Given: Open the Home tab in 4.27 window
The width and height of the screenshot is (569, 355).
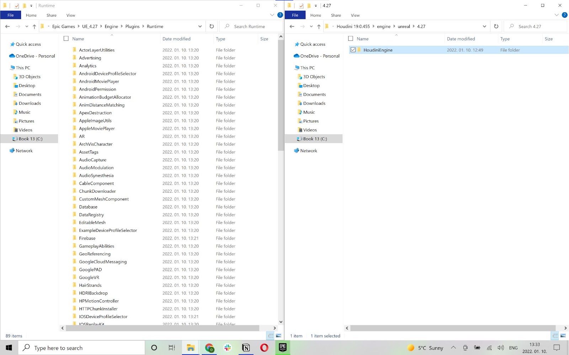Looking at the screenshot, I should (316, 15).
